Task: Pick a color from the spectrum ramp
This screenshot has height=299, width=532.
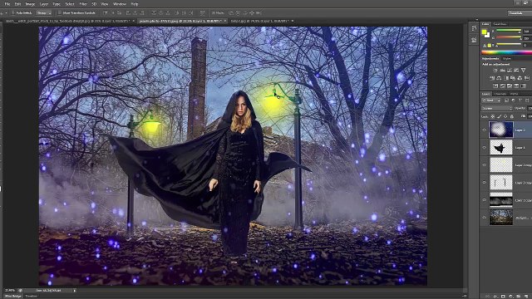Action: coord(506,52)
